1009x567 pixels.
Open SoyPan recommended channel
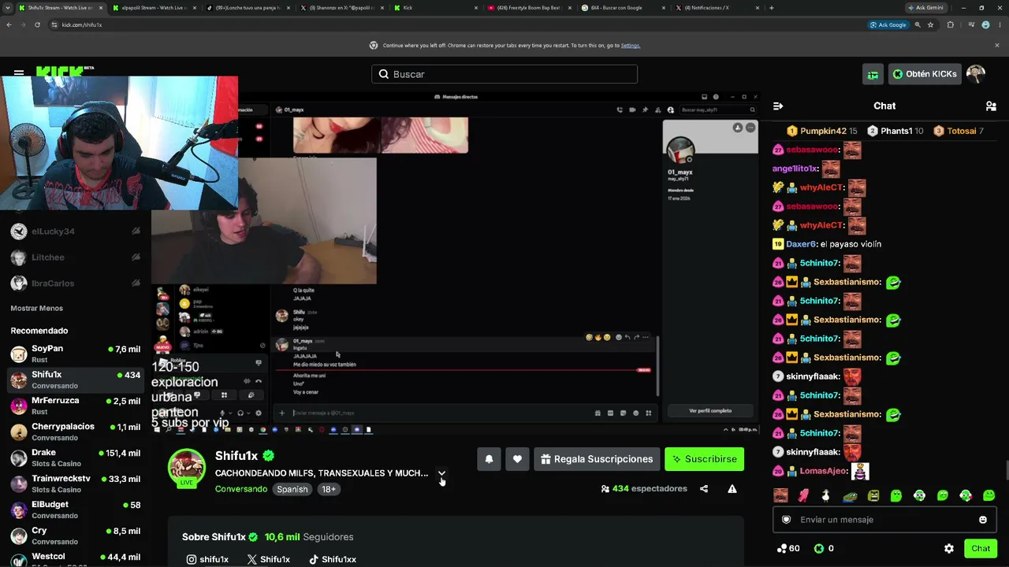pyautogui.click(x=76, y=354)
